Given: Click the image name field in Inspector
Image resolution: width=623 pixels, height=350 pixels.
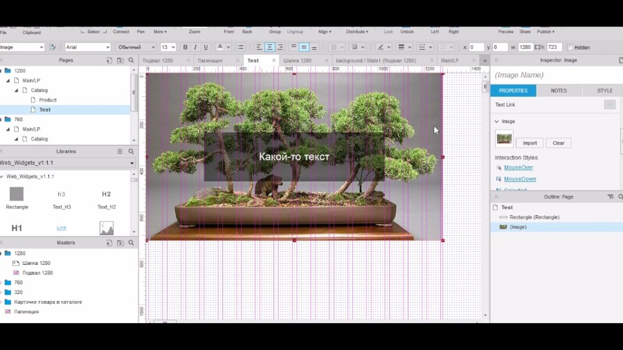Looking at the screenshot, I should (555, 75).
